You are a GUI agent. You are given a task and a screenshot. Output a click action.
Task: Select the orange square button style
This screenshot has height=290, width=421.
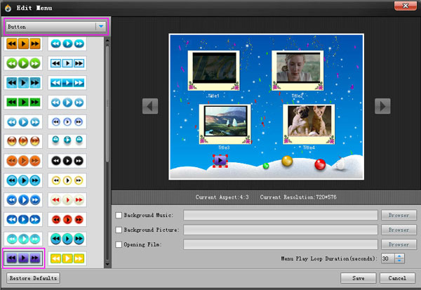(24, 44)
